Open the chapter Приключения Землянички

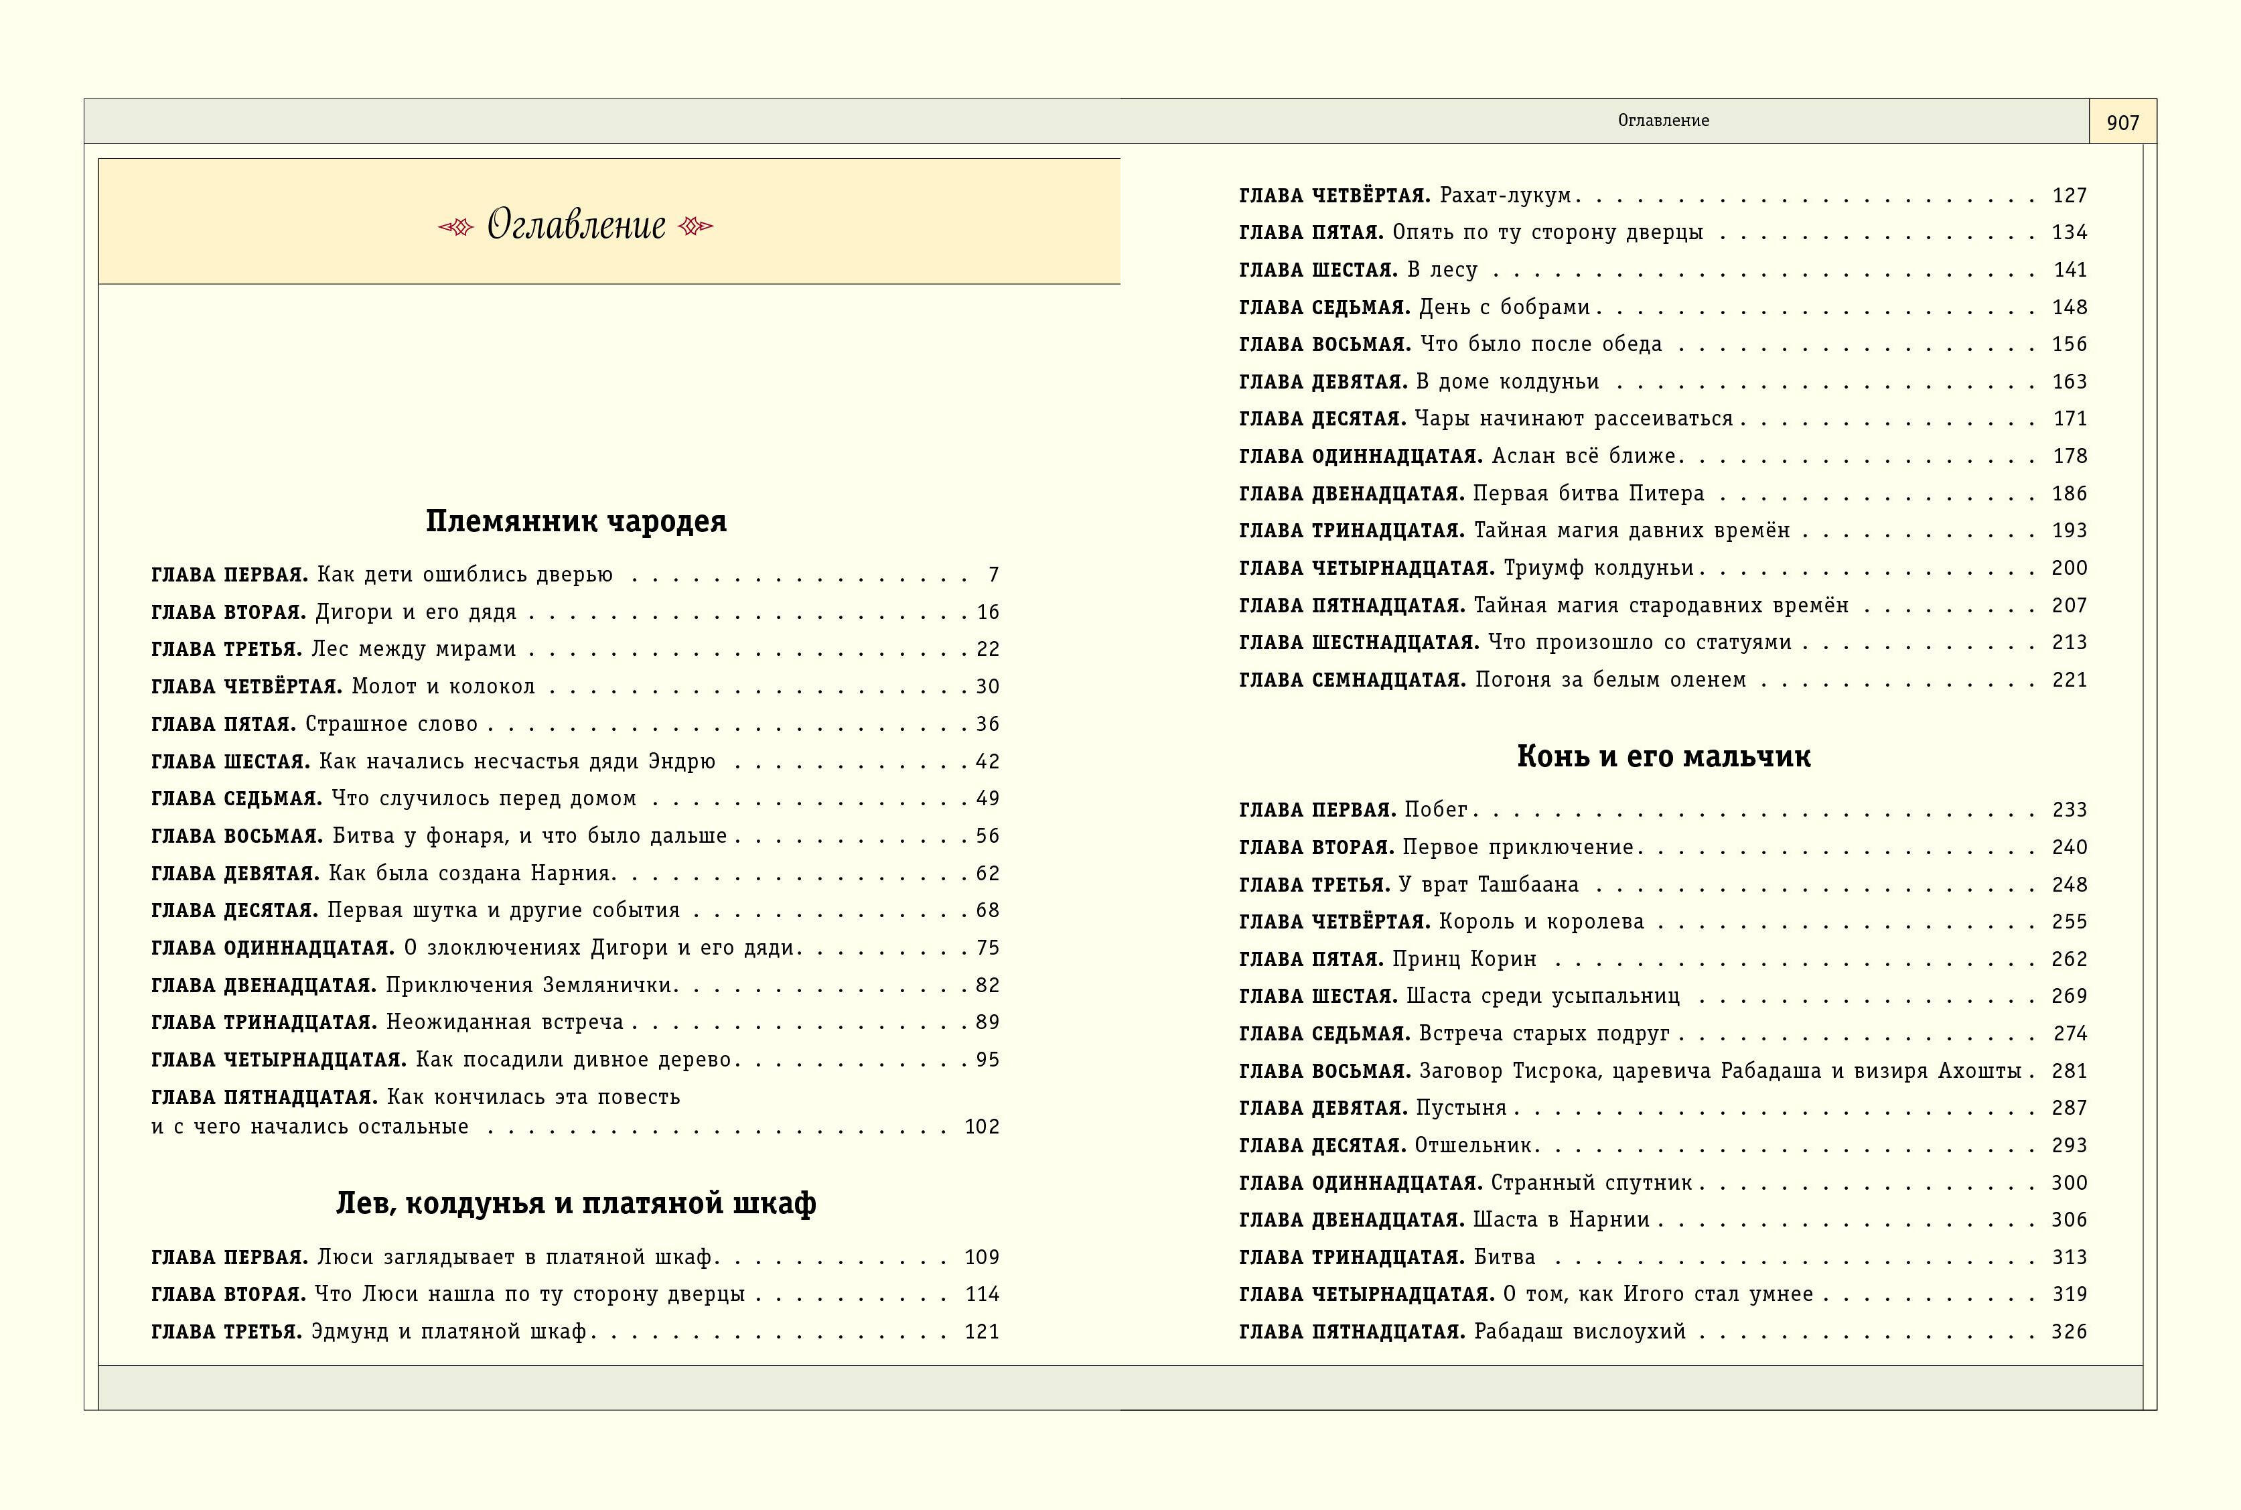531,985
